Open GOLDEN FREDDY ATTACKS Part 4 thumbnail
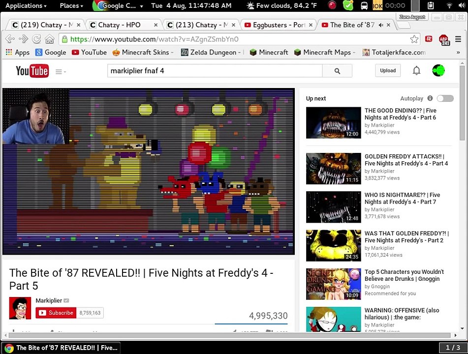This screenshot has height=354, width=468. click(333, 169)
